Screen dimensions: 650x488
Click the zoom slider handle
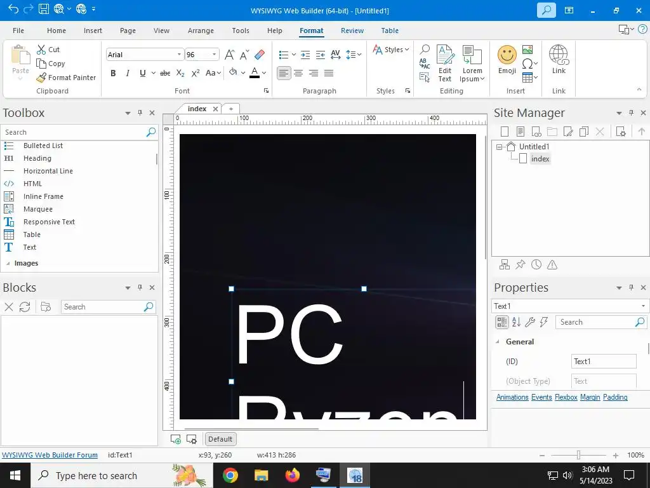pos(578,455)
